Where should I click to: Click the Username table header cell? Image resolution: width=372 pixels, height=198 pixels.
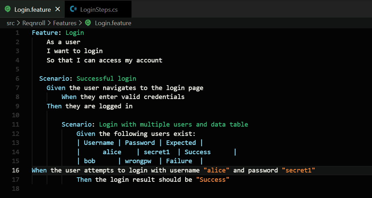pyautogui.click(x=99, y=143)
